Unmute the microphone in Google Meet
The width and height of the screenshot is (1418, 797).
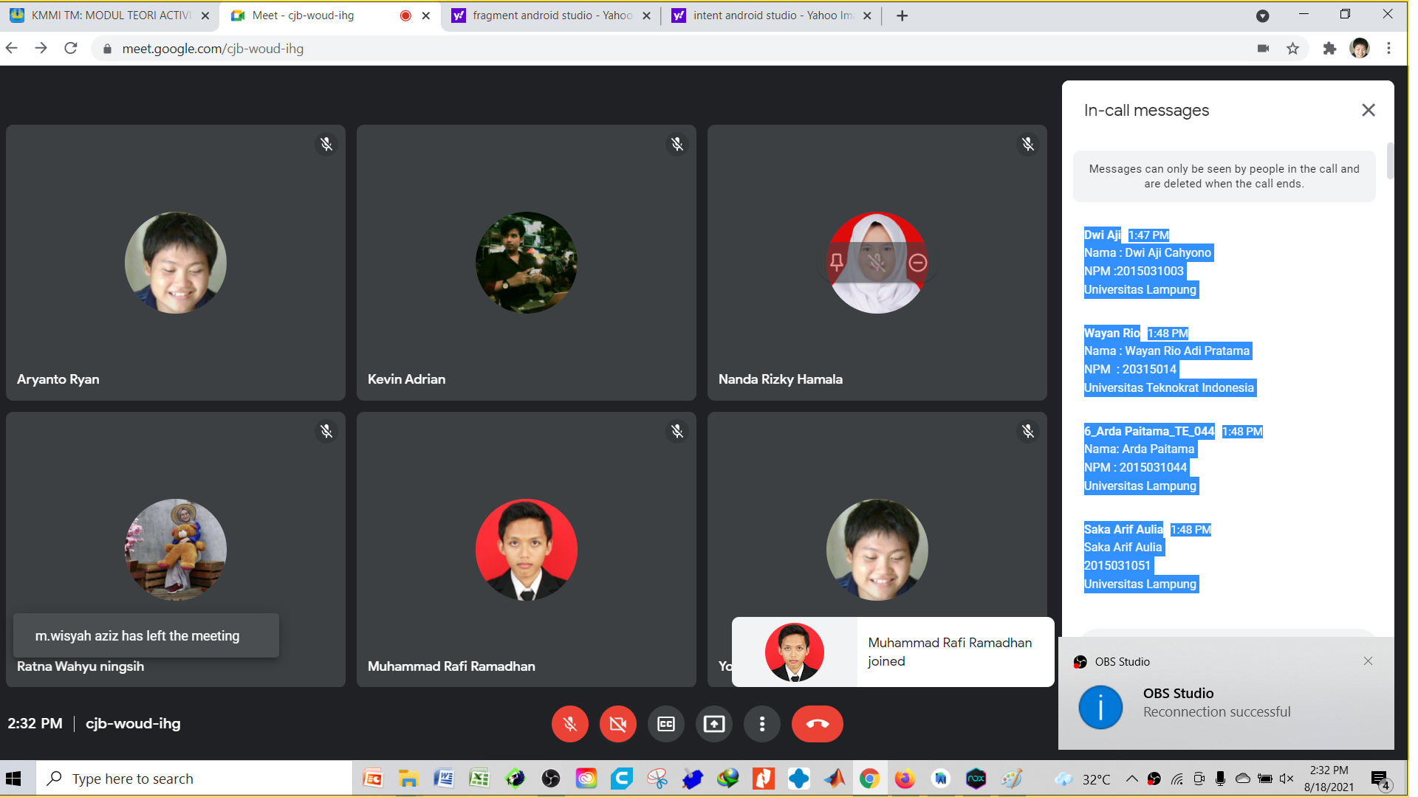[x=569, y=724]
